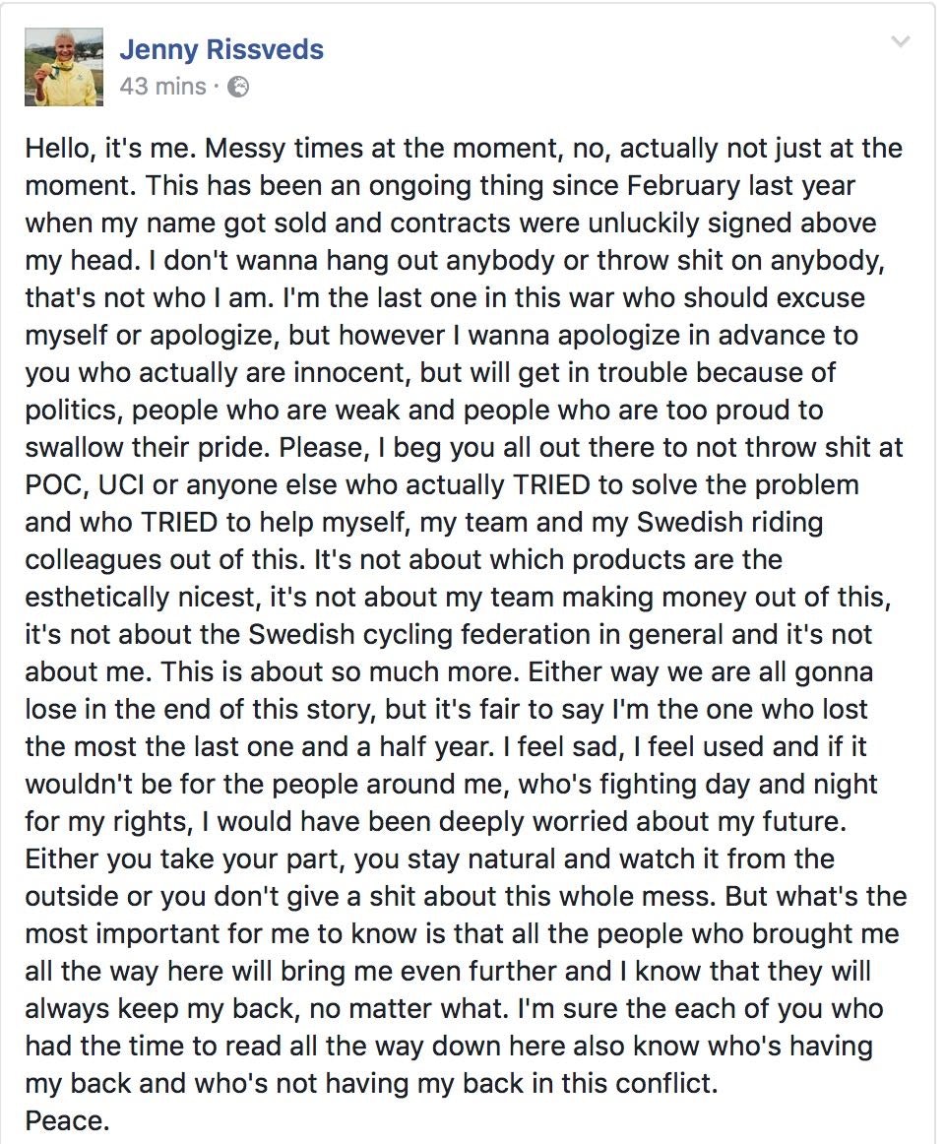Click the closing word "Peace."
This screenshot has height=1144, width=945.
tap(67, 1120)
